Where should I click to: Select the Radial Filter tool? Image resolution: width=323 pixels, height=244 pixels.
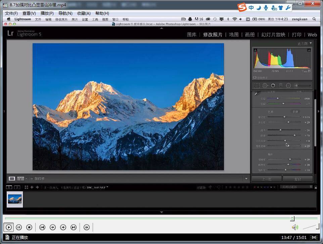288,85
